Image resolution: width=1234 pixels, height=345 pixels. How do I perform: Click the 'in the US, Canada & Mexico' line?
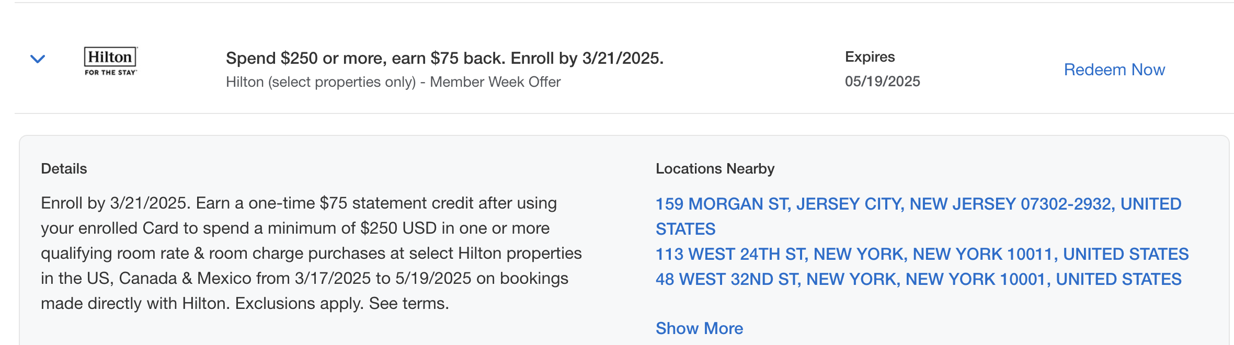click(304, 278)
